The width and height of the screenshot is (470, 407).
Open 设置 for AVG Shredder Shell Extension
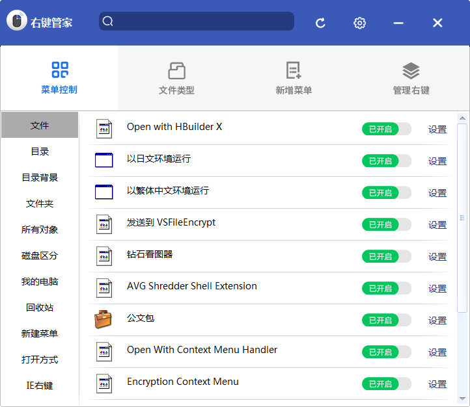(x=437, y=289)
